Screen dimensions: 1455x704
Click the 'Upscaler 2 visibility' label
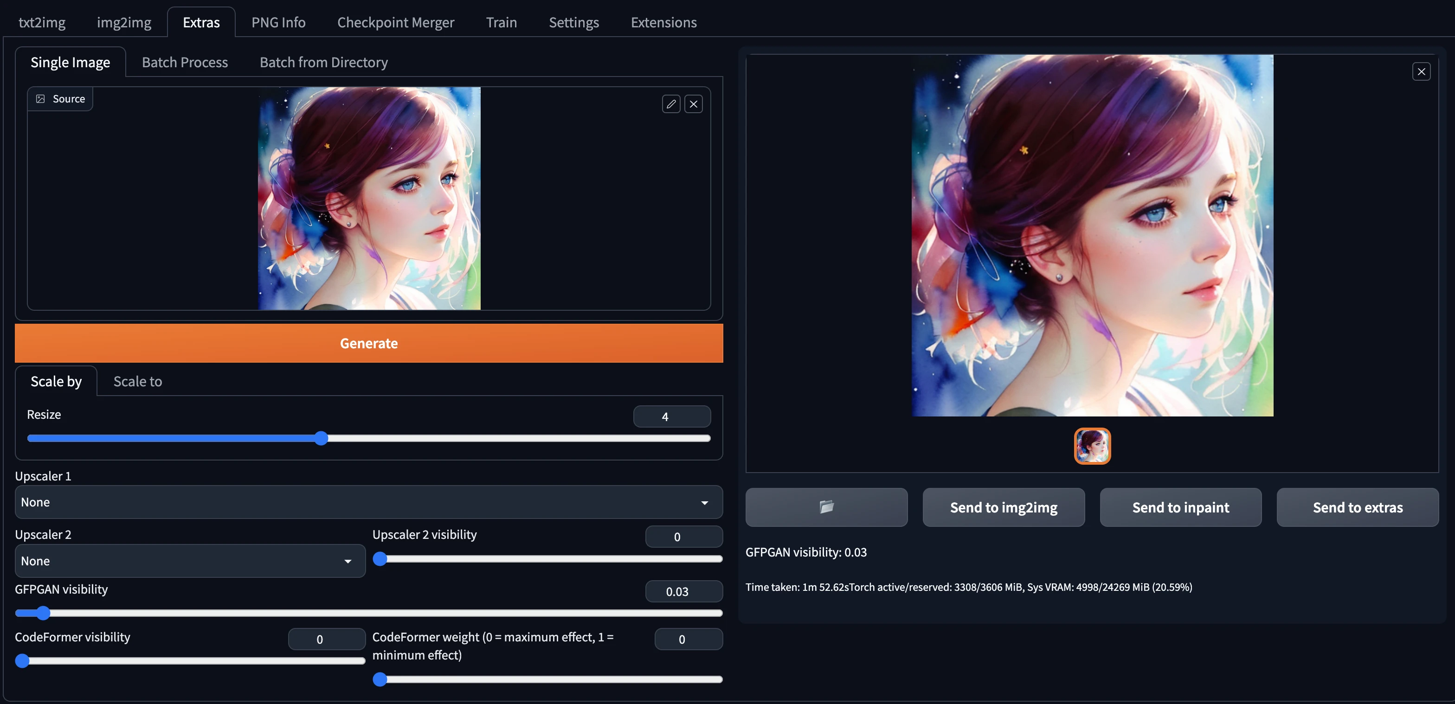(x=424, y=534)
